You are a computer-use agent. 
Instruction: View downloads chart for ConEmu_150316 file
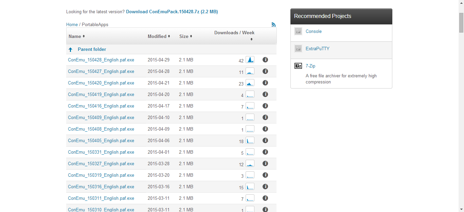[x=250, y=187]
